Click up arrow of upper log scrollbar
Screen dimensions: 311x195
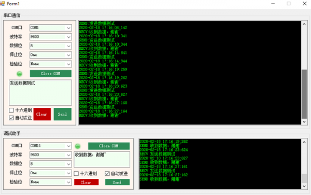point(304,24)
